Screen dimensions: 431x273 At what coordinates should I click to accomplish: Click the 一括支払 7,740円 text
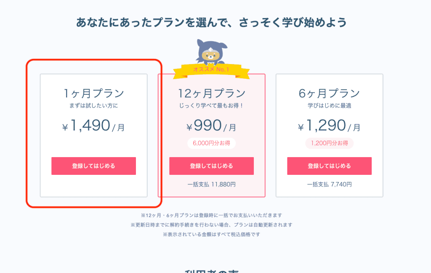point(329,184)
